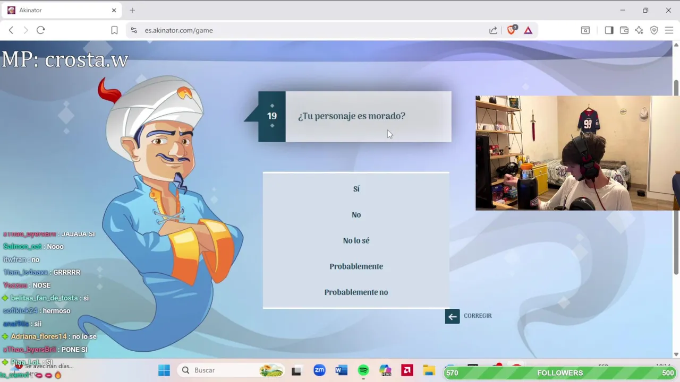The width and height of the screenshot is (680, 382).
Task: Open Spotify from the taskbar
Action: coord(363,370)
